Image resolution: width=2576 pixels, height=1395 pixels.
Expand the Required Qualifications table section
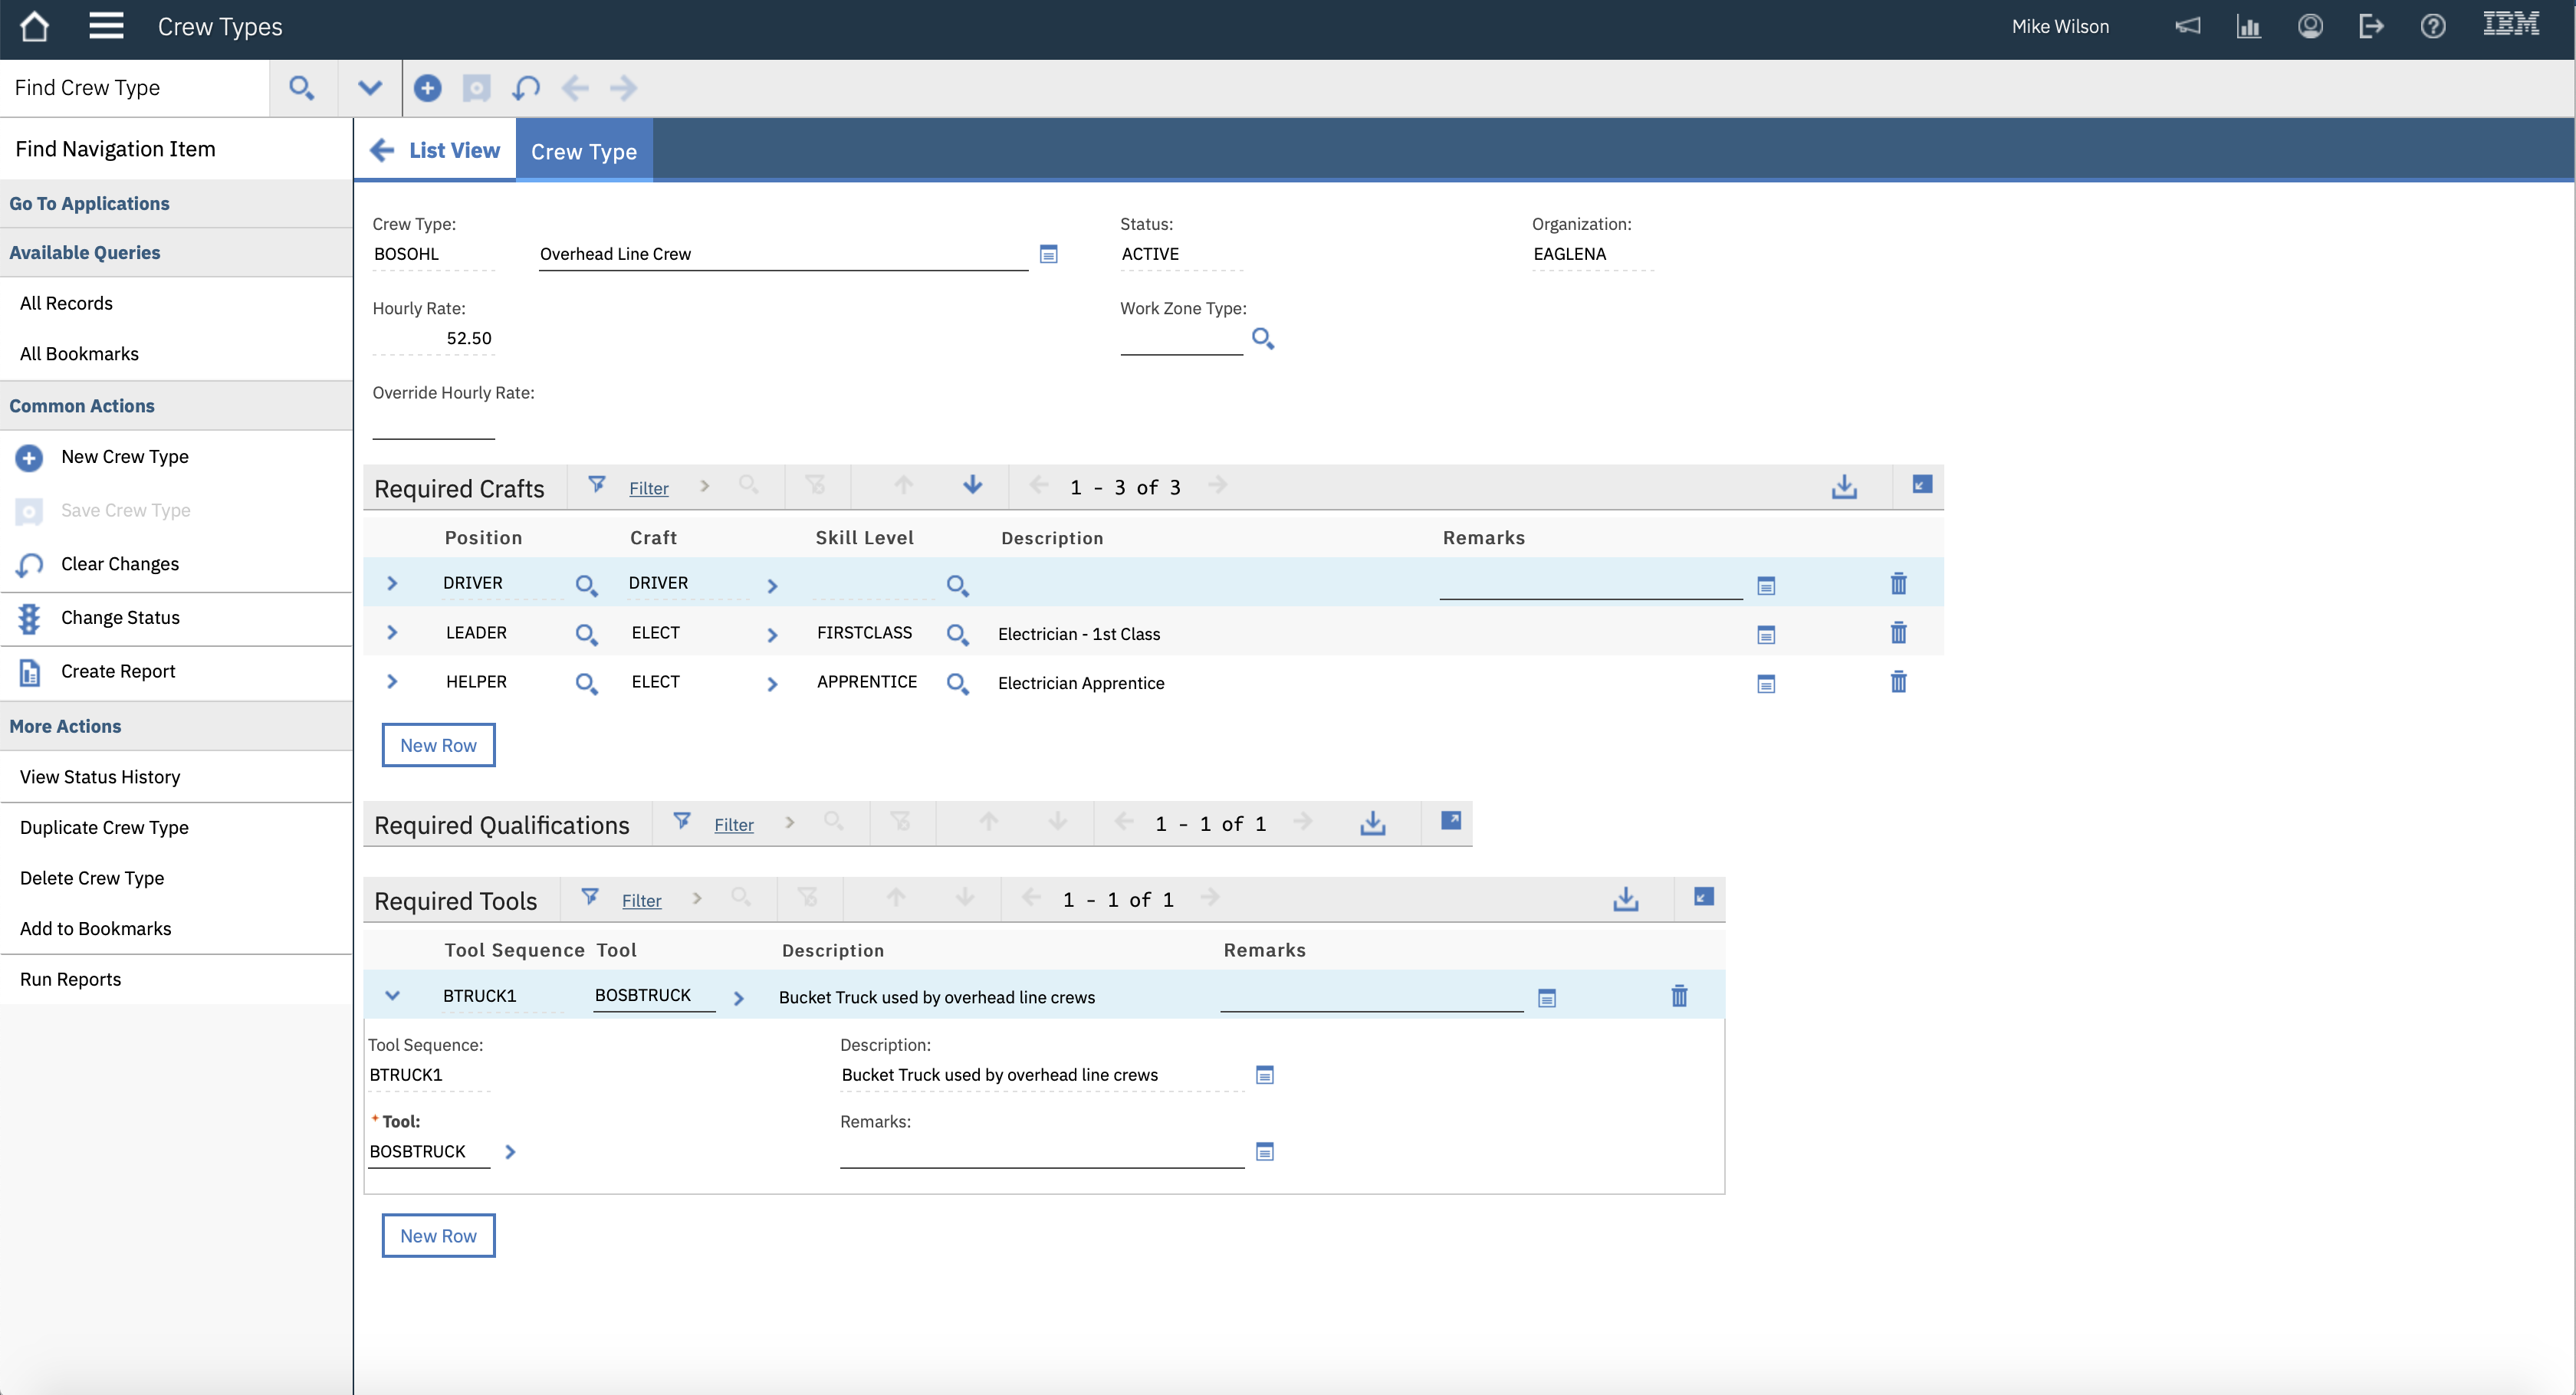tap(1450, 821)
